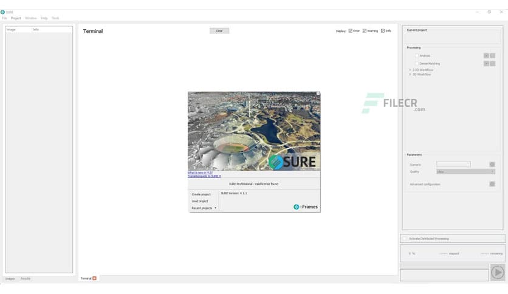Click the Info column header
Image resolution: width=508 pixels, height=294 pixels.
[52, 30]
